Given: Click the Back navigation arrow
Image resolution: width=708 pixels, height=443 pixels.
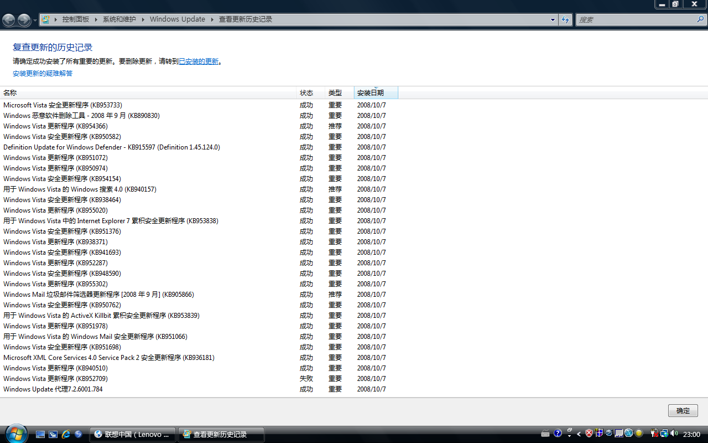Looking at the screenshot, I should coord(9,20).
